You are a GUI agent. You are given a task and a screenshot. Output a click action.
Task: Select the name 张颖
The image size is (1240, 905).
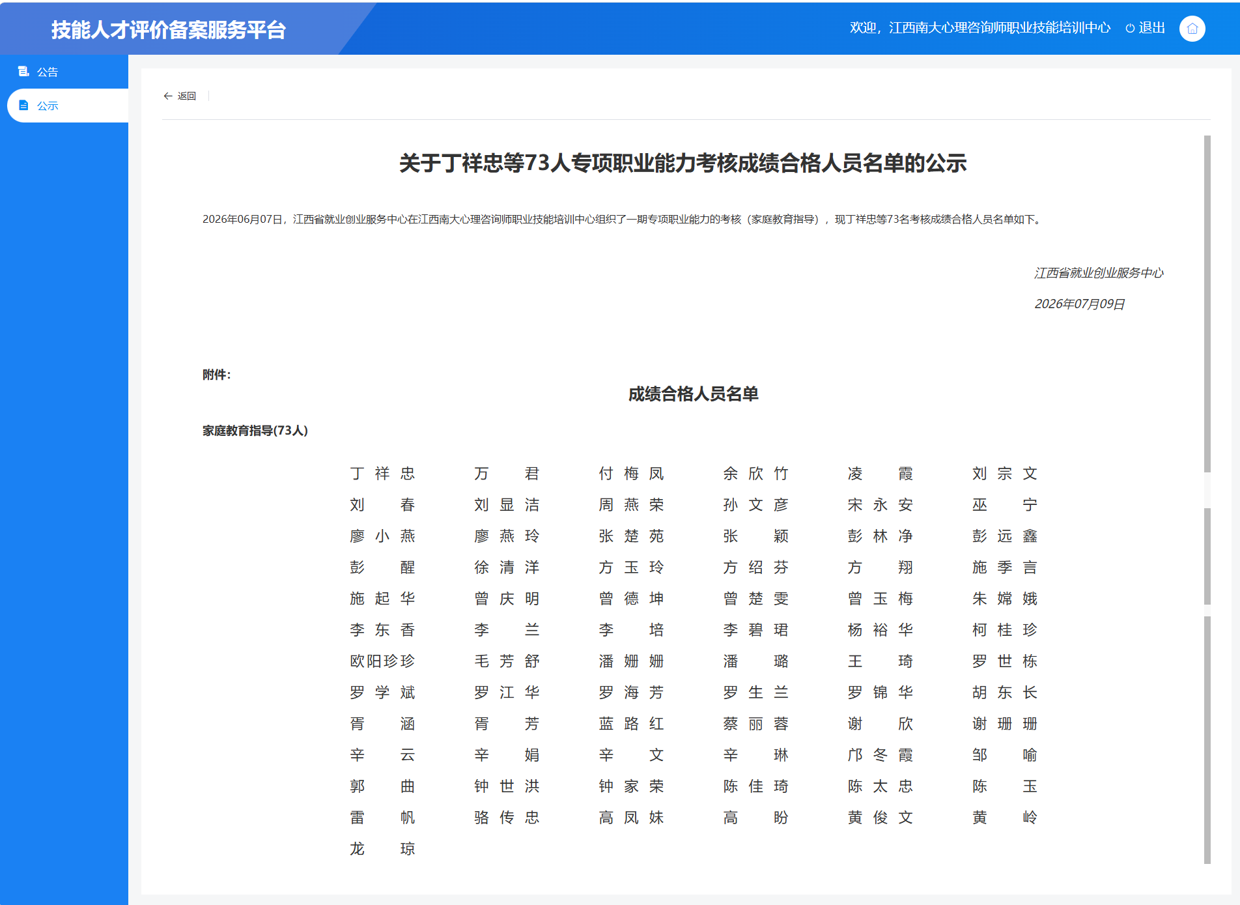(755, 536)
